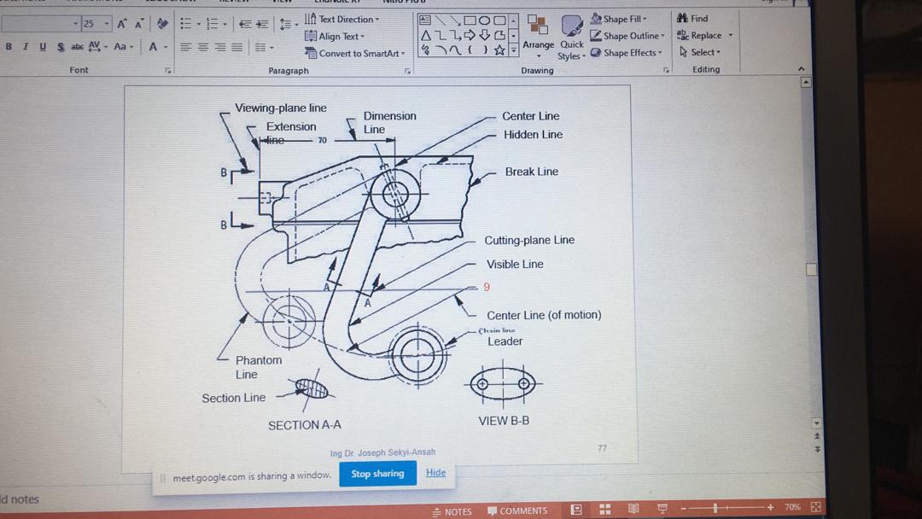Viewport: 922px width, 519px height.
Task: Click the Increase Font Size icon
Action: click(x=122, y=24)
